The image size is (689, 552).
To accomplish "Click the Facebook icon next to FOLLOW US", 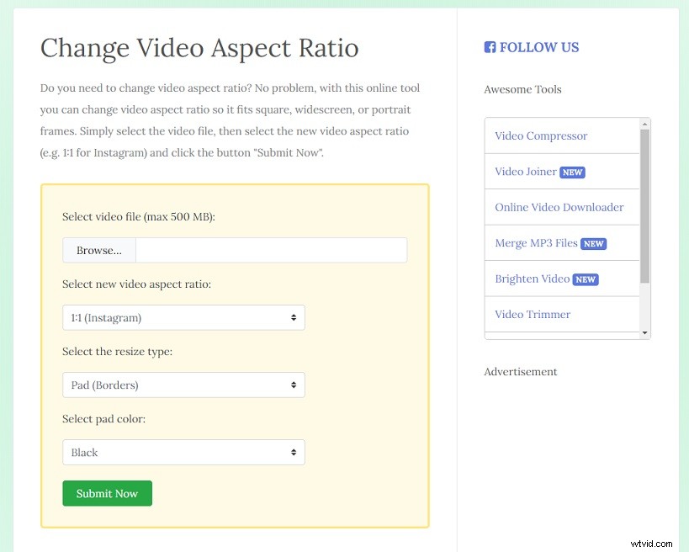I will (x=490, y=48).
